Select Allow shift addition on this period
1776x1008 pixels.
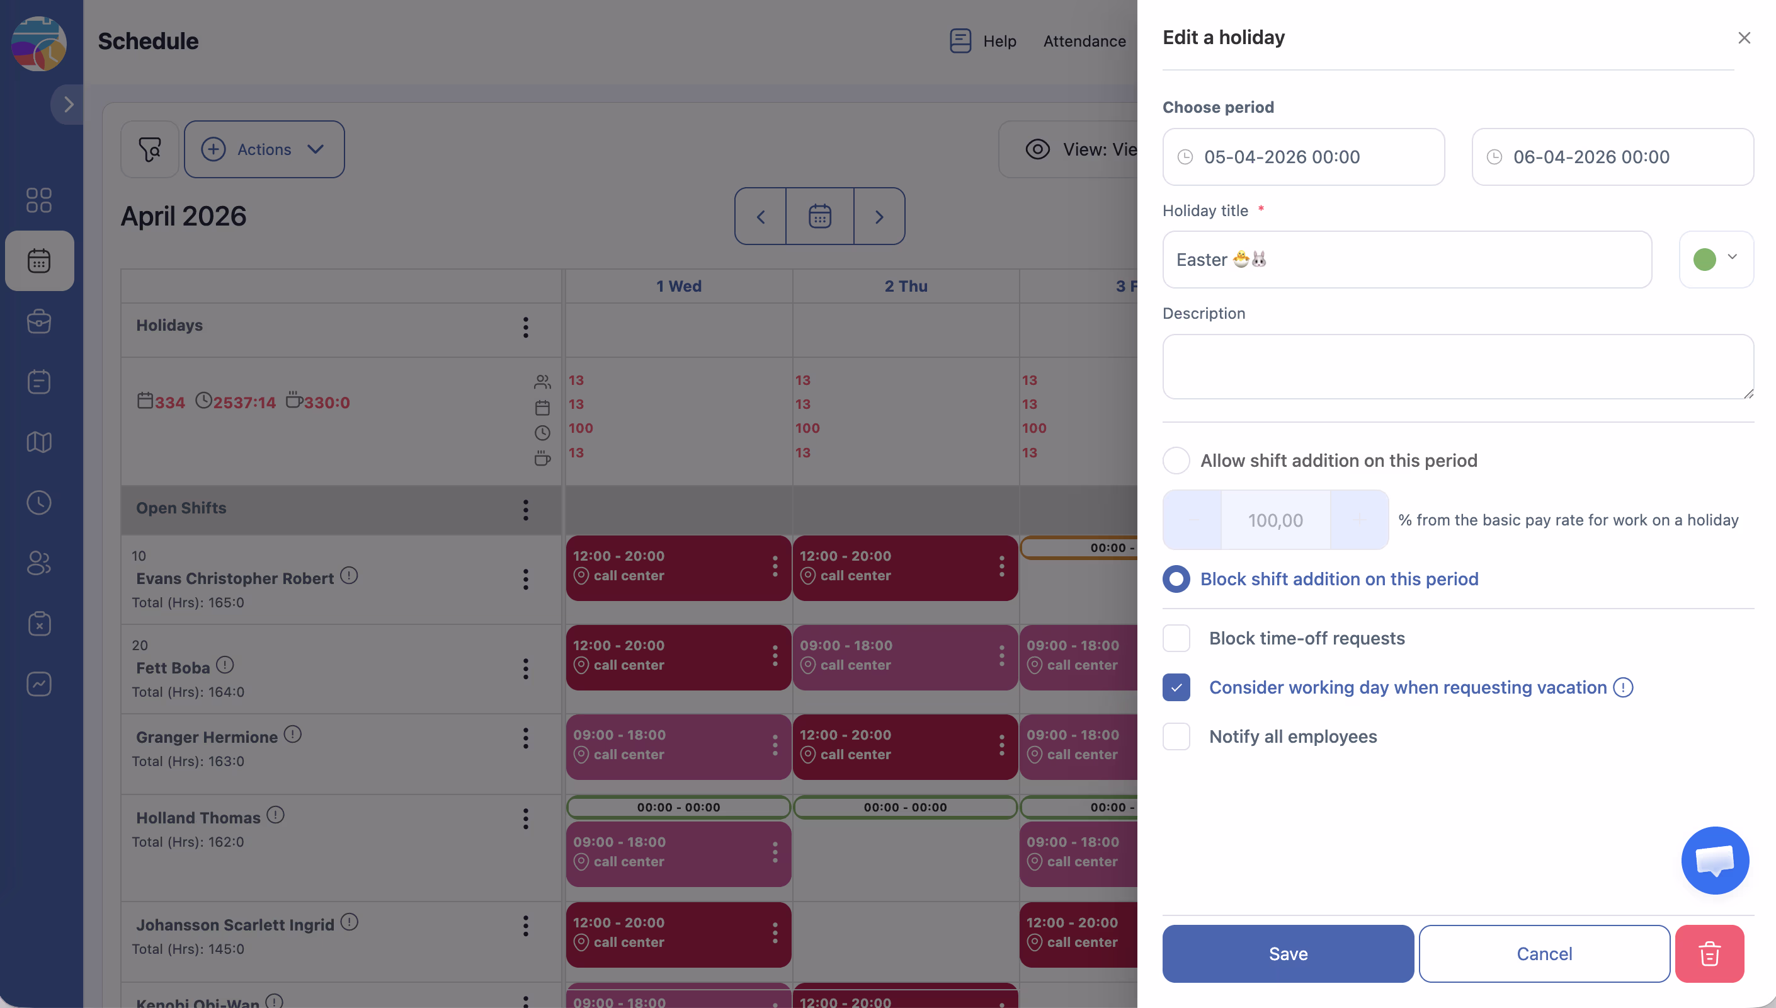[1176, 461]
